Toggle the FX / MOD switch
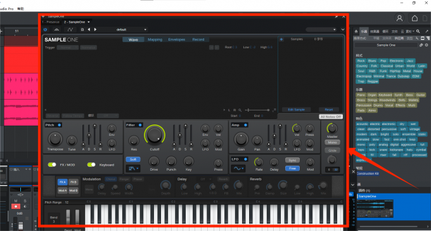The width and height of the screenshot is (431, 231). click(x=52, y=164)
